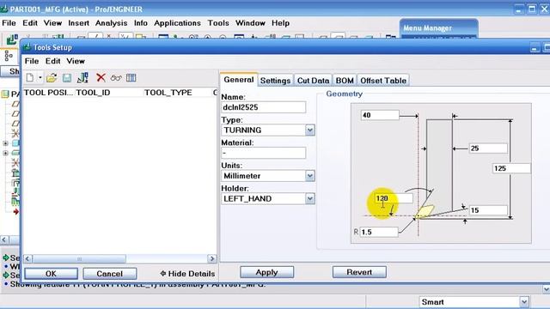Open the Smart selection filter dropdown
550x309 pixels.
tap(524, 301)
